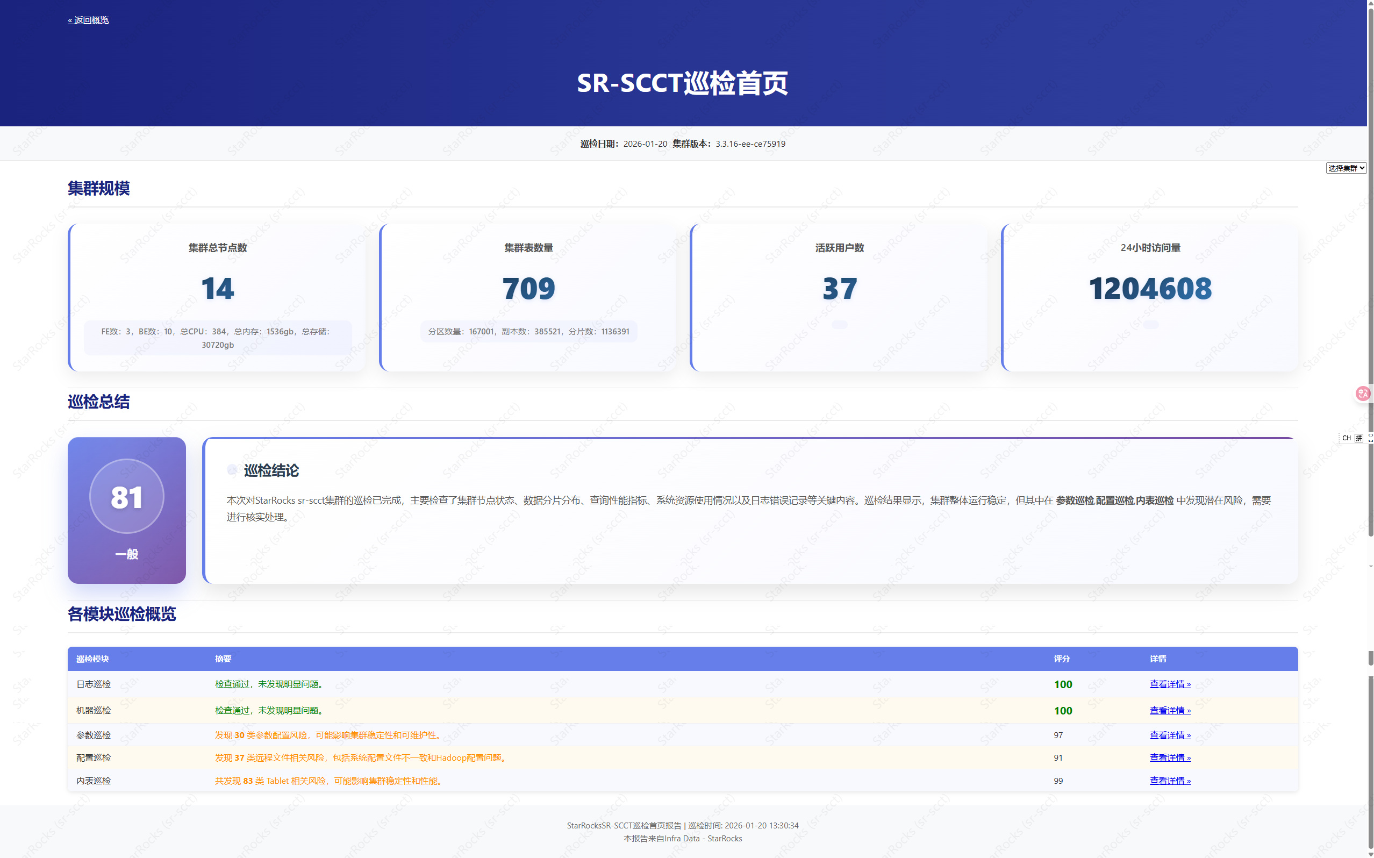Click the 巡检模块 column header
Image resolution: width=1374 pixels, height=858 pixels.
92,658
